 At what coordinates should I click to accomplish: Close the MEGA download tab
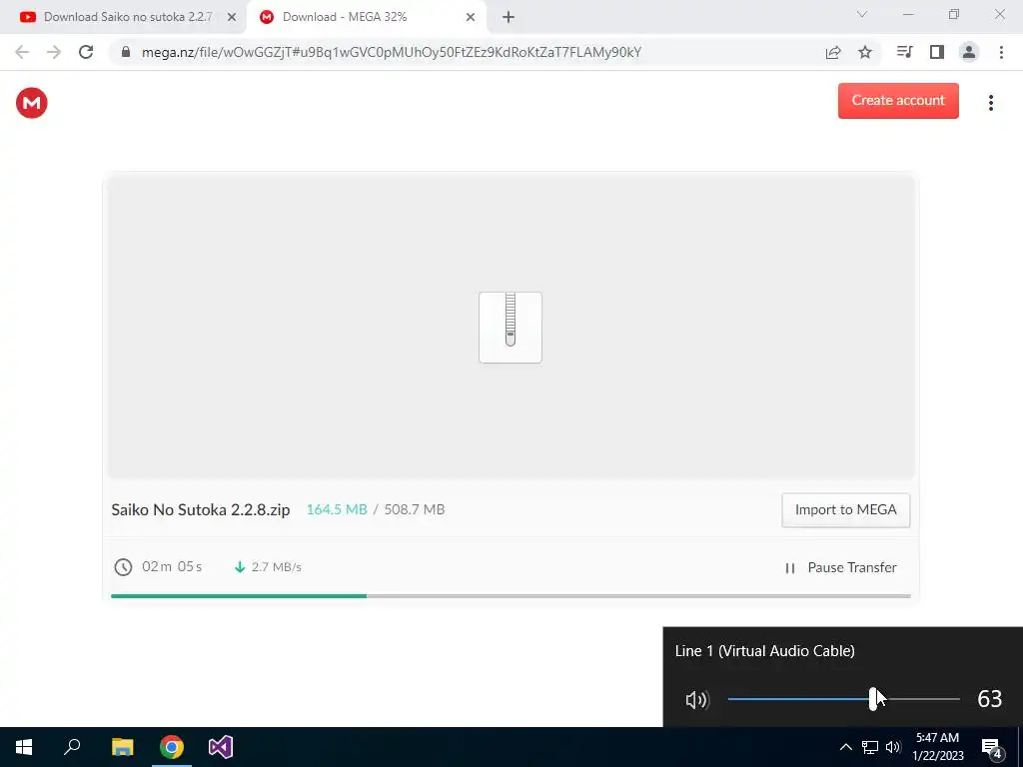[x=471, y=18]
